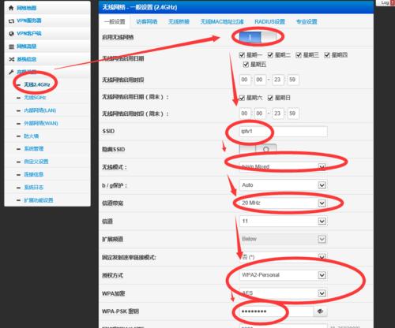This screenshot has width=395, height=328.
Task: Open the 20 MHz channel bandwidth dropdown
Action: point(283,203)
